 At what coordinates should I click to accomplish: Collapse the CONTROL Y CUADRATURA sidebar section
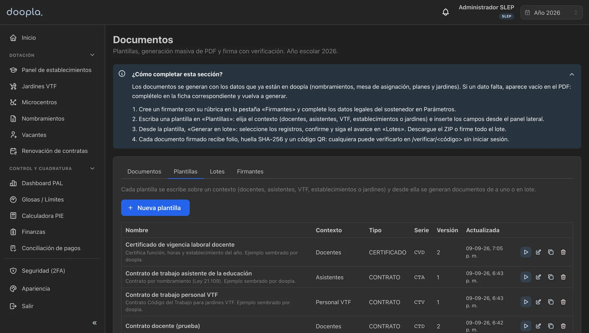click(x=52, y=169)
